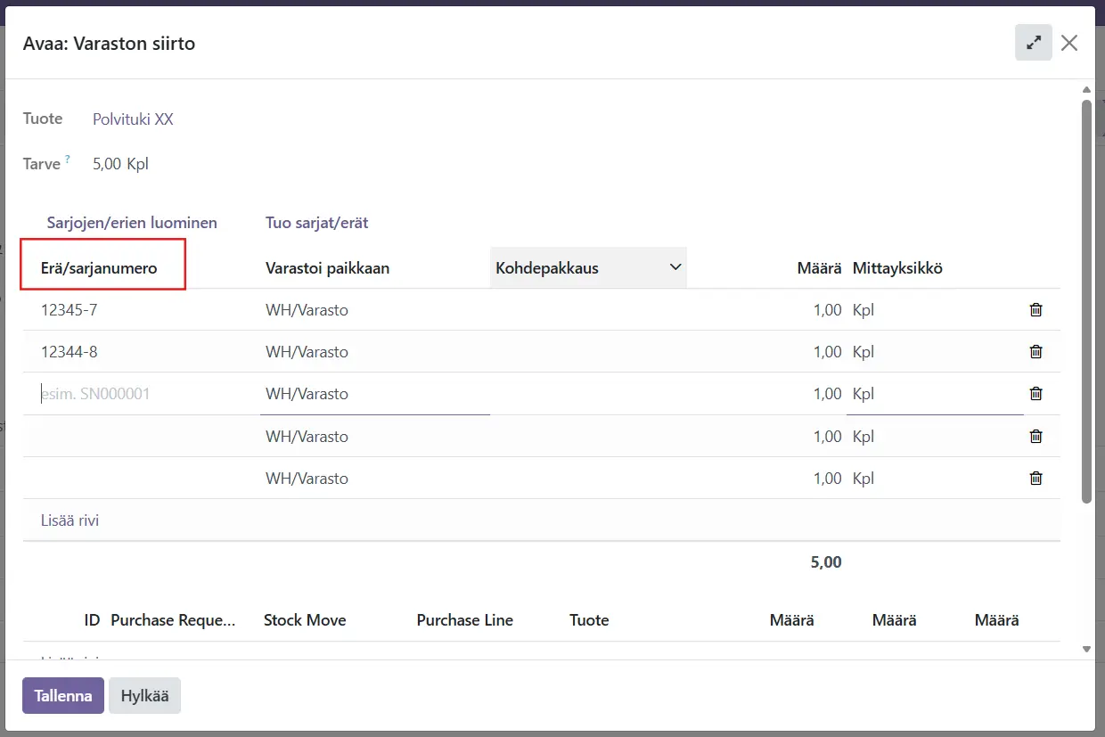Open the Kohdepakkaus column dropdown
1105x737 pixels.
tap(675, 267)
